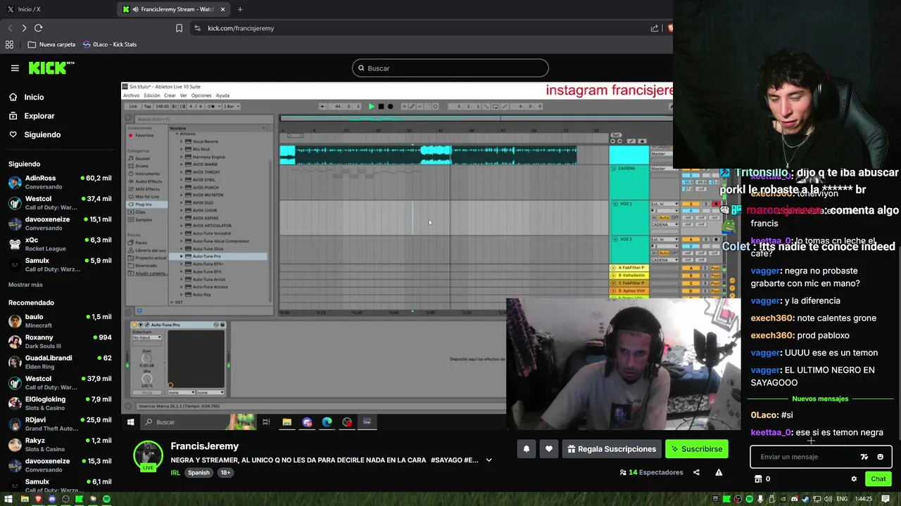
Task: Send message with green Chat button
Action: click(878, 479)
